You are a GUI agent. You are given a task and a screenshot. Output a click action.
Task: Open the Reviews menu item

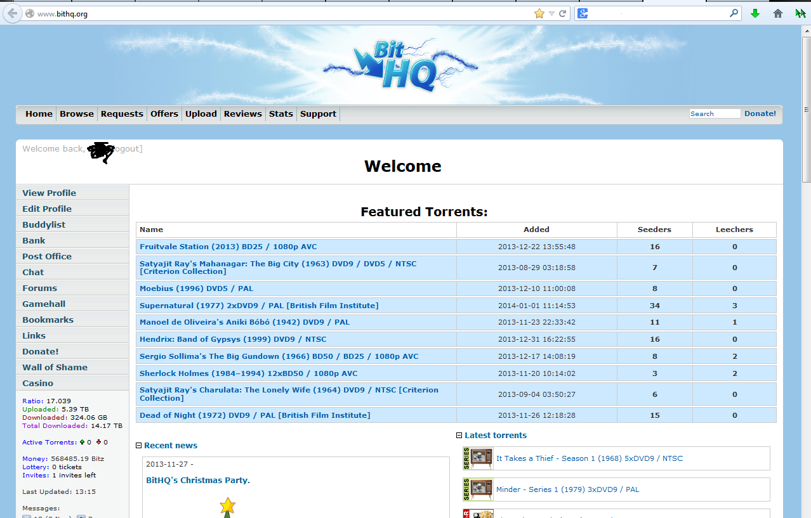(243, 114)
